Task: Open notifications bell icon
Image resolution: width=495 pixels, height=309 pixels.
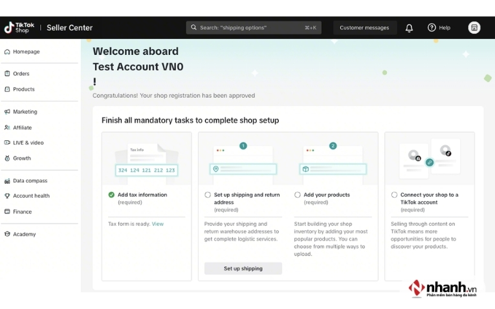Action: click(x=409, y=28)
